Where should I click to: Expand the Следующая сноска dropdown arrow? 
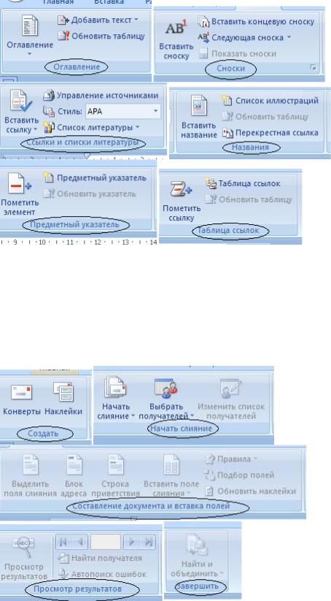click(289, 37)
